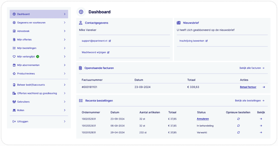Click the document icon beside Mijn offertes
This screenshot has height=146, width=278.
(14, 39)
